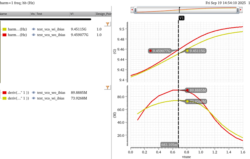
Task: Click the Vis column header
Action: (x=33, y=14)
